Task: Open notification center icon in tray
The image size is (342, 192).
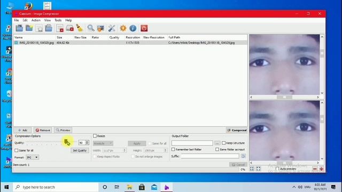Action: [x=333, y=187]
